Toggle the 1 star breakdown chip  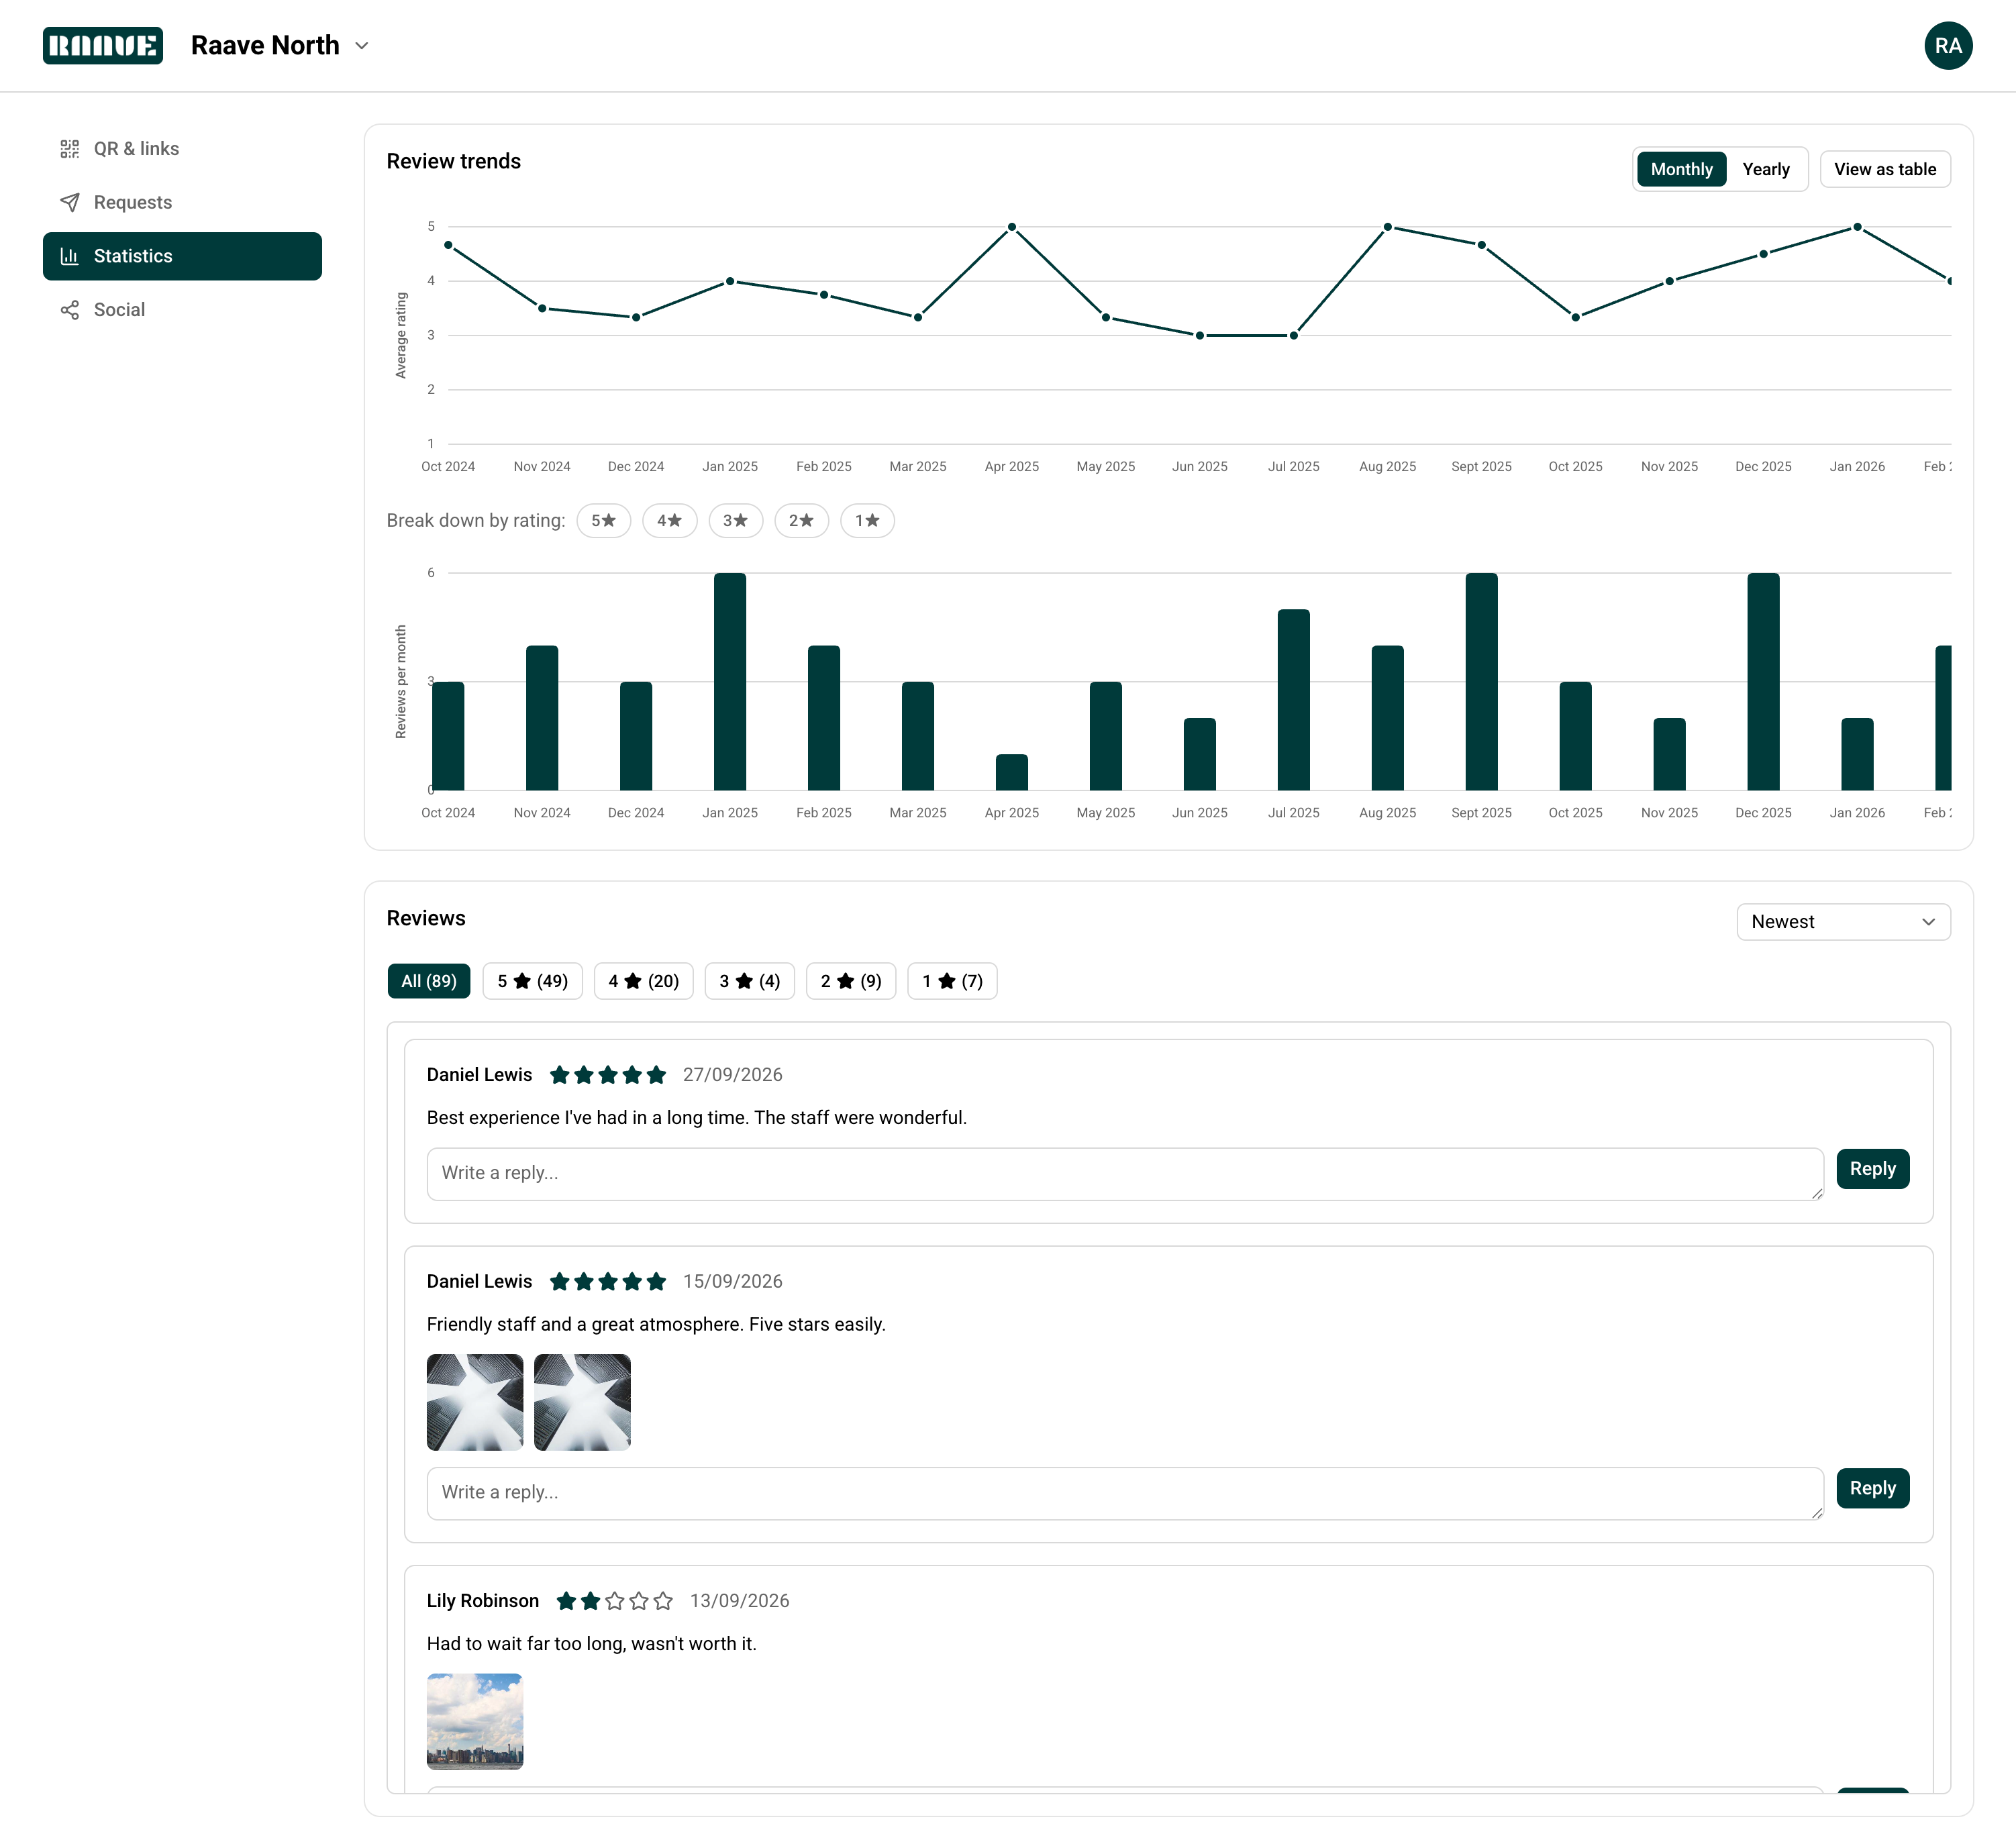pyautogui.click(x=867, y=520)
